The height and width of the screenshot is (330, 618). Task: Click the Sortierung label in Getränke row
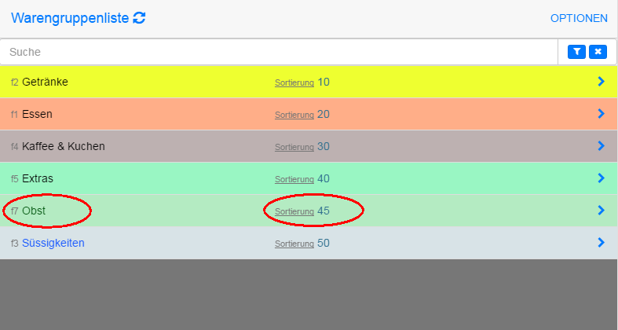tap(294, 82)
